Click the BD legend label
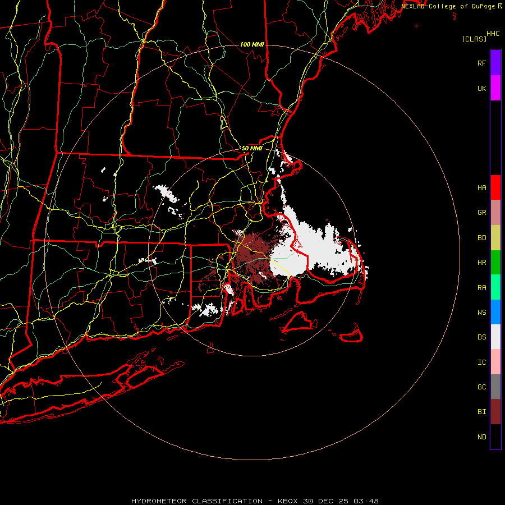This screenshot has height=505, width=505. [x=481, y=238]
